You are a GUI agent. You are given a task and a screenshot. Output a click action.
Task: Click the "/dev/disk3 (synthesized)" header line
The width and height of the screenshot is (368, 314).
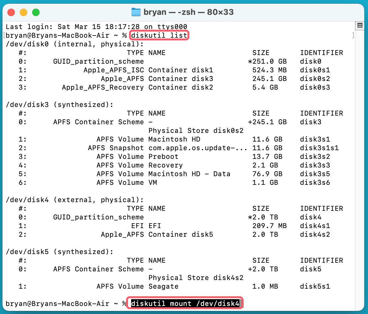click(x=60, y=105)
